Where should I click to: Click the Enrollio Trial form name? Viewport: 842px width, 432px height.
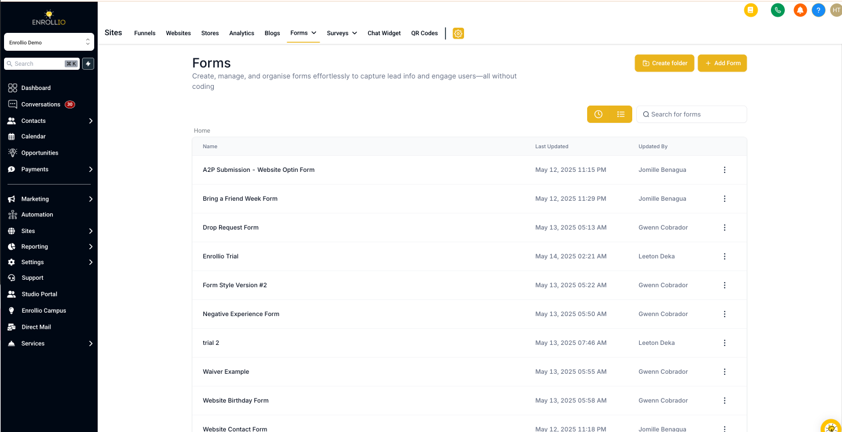point(221,256)
